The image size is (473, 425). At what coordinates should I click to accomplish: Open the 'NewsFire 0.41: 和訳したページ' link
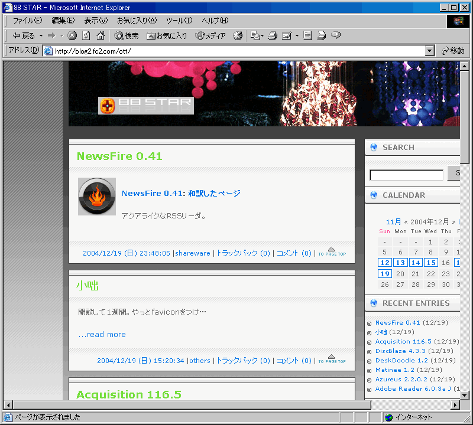coord(181,194)
